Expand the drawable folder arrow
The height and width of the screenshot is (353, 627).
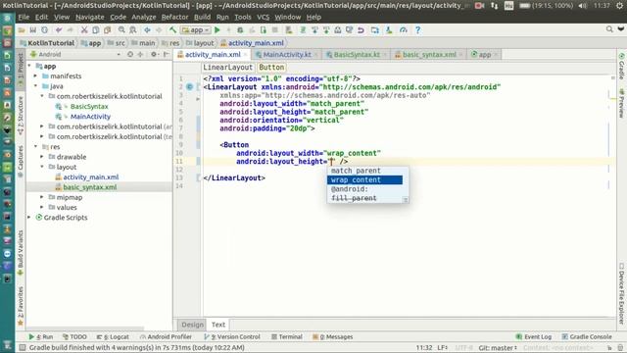pos(42,157)
